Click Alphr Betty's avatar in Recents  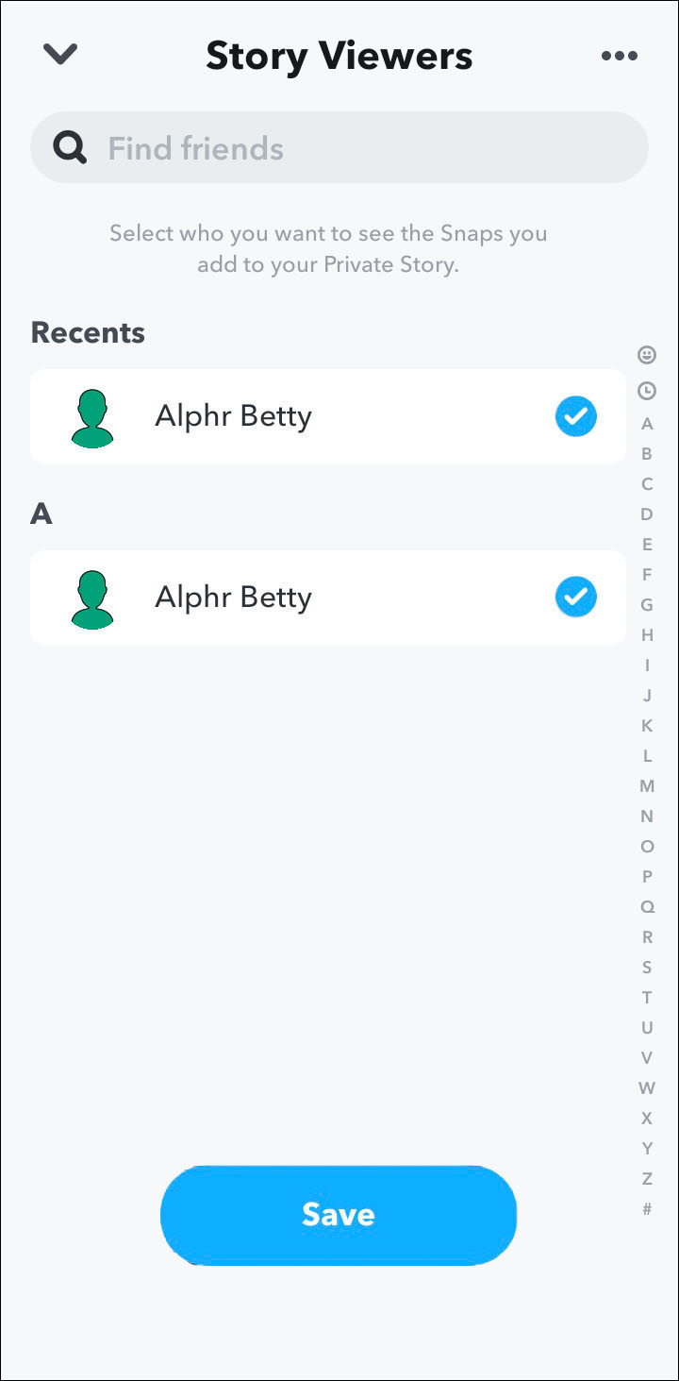92,417
